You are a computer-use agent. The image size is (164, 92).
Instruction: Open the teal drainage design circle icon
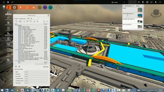50,7
